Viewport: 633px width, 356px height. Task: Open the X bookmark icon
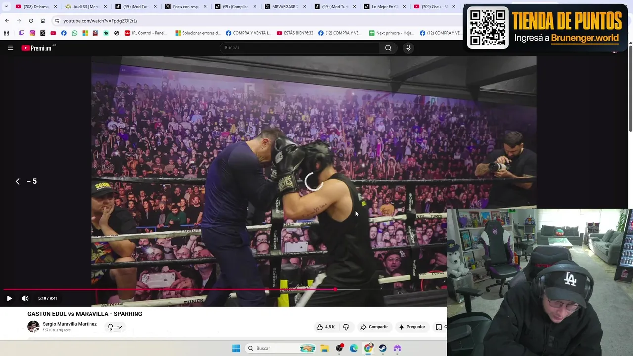[x=43, y=33]
